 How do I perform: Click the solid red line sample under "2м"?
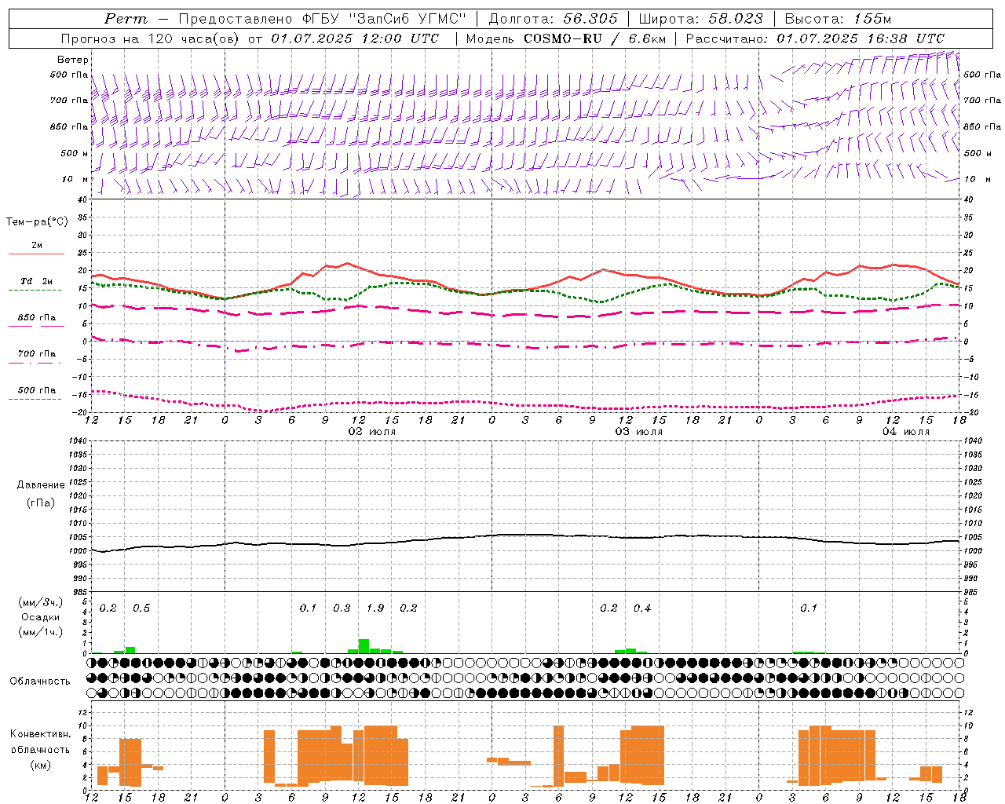pos(36,254)
